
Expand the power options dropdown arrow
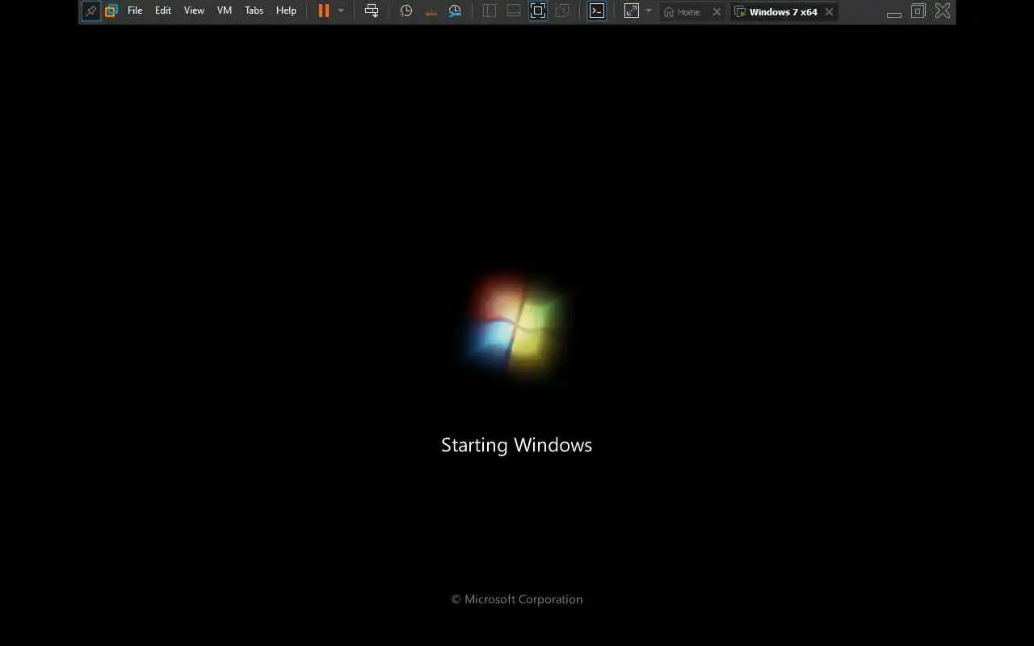point(341,11)
